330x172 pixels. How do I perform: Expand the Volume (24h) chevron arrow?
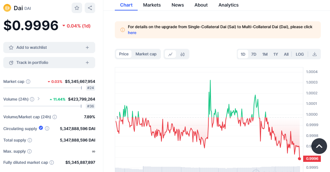tap(39, 98)
